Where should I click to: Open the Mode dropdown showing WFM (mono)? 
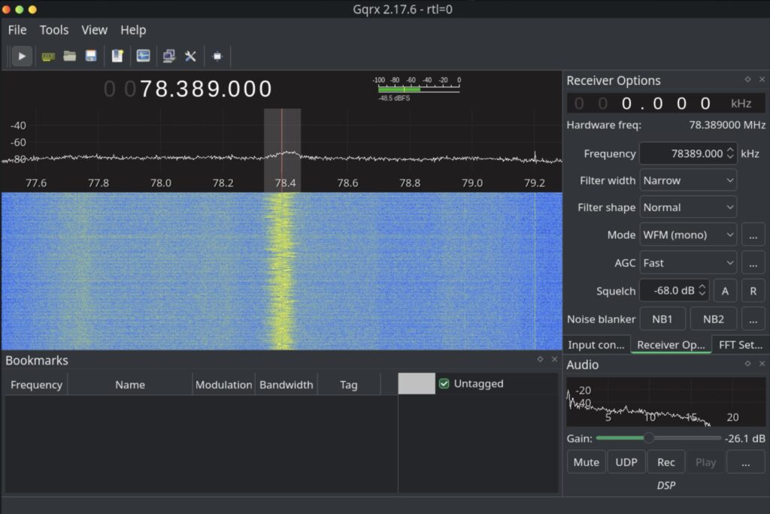pos(688,235)
